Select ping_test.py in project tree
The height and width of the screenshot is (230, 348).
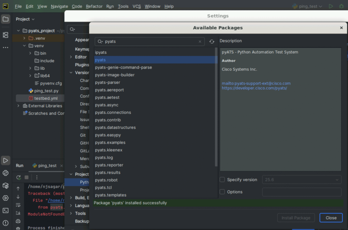click(x=44, y=91)
